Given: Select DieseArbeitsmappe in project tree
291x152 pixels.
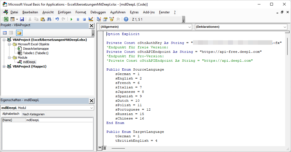Looking at the screenshot, I should tap(36, 49).
